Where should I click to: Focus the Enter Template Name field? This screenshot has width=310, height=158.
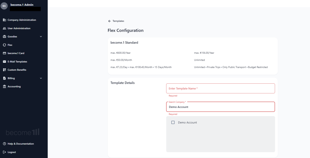[x=220, y=89]
